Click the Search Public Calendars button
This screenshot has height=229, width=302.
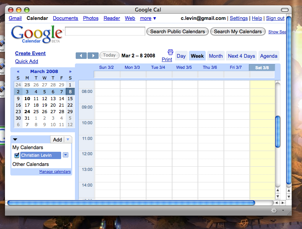tap(177, 31)
